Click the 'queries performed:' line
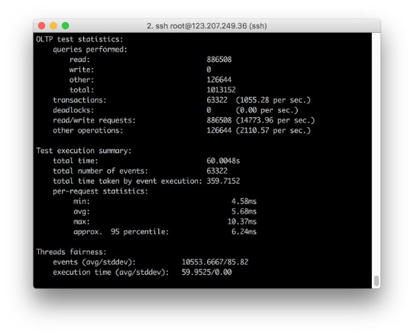 [90, 50]
